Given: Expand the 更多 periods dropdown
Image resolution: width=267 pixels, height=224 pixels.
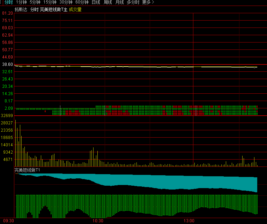Looking at the screenshot, I should (x=148, y=2).
